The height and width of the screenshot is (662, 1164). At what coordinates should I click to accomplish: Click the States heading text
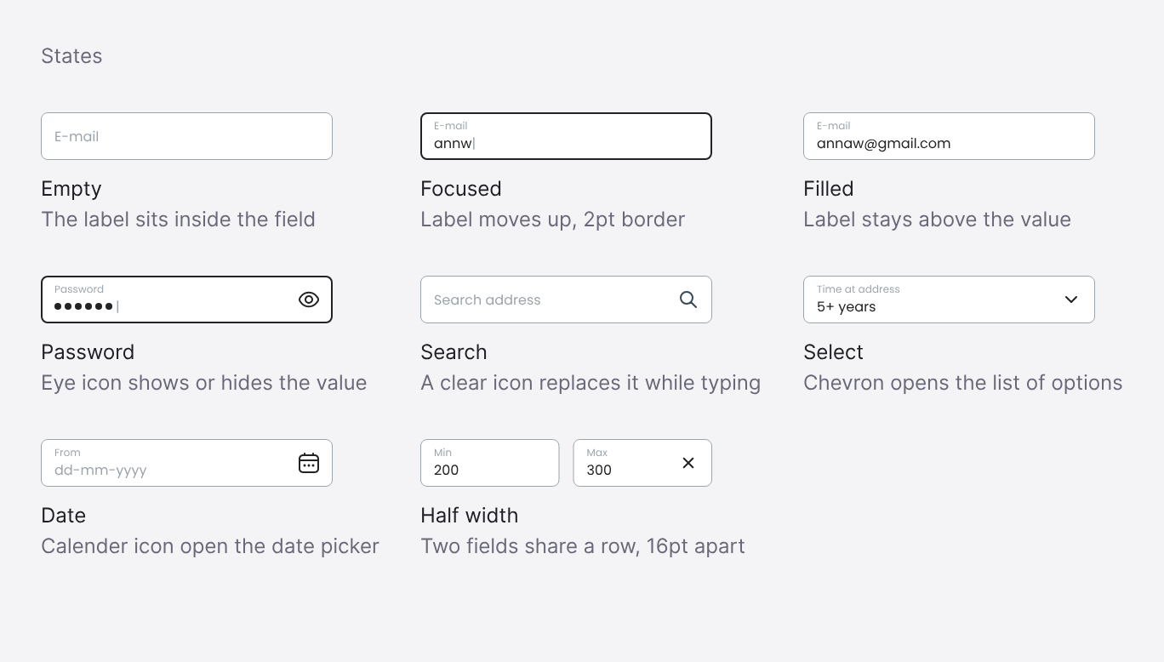[x=71, y=56]
